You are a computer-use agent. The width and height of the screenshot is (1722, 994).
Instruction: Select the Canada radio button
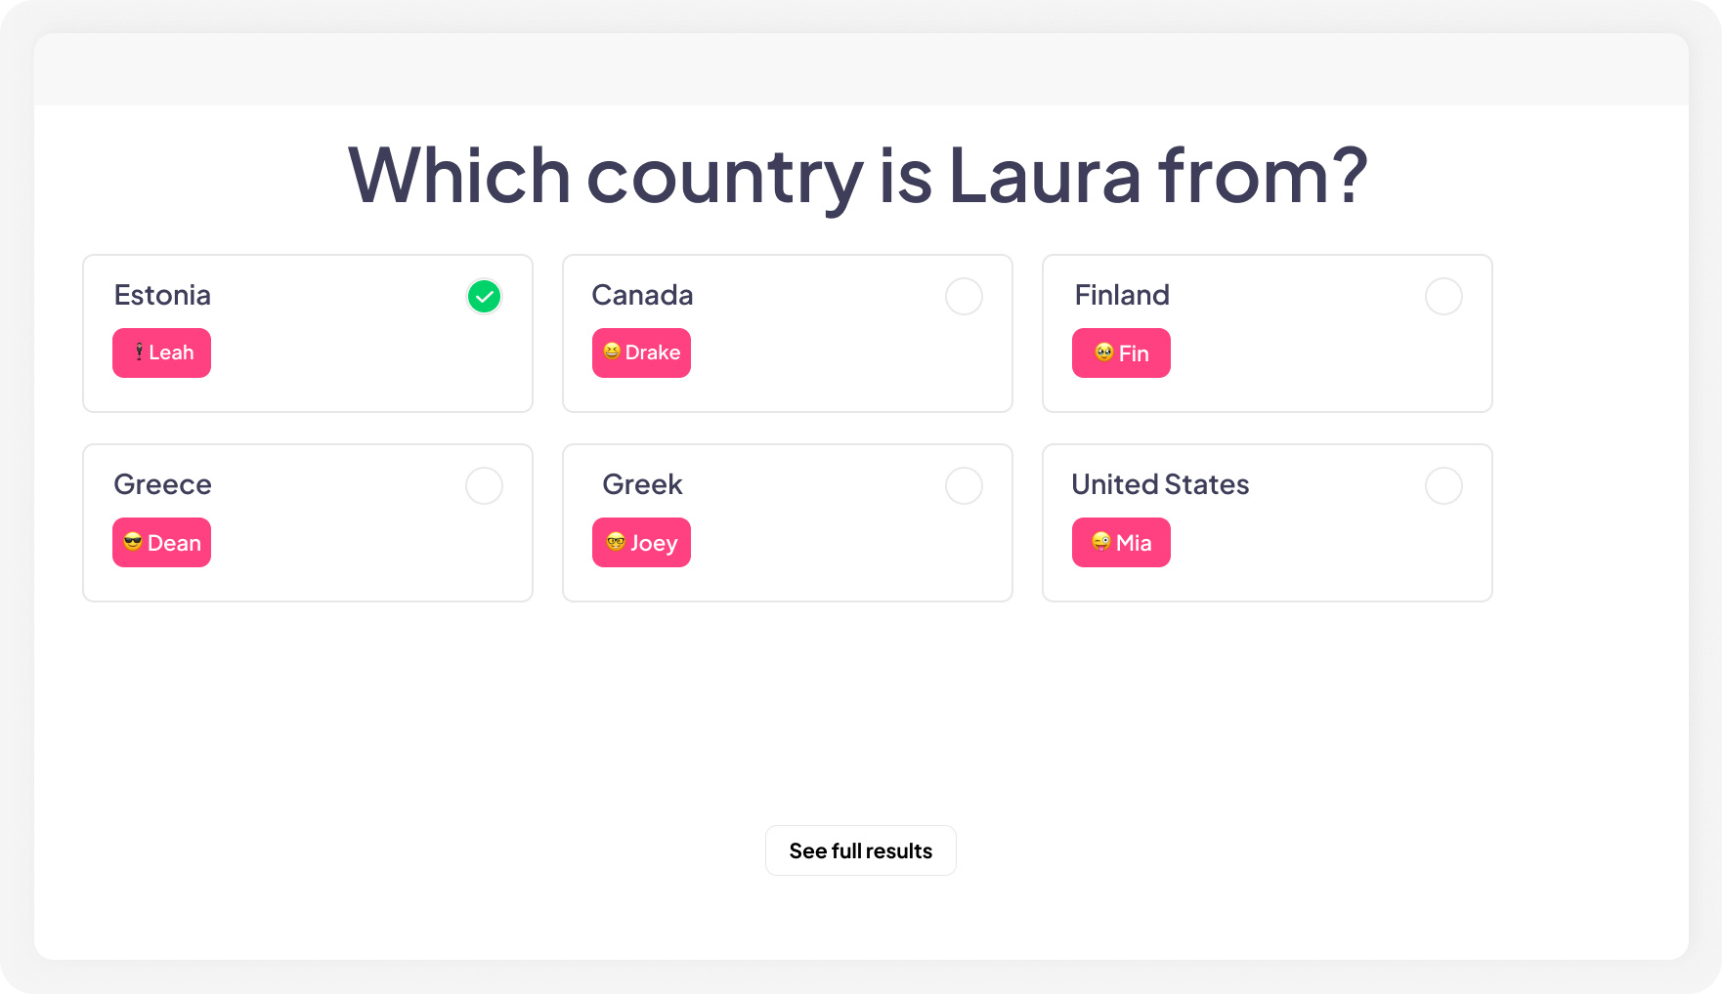click(x=964, y=296)
